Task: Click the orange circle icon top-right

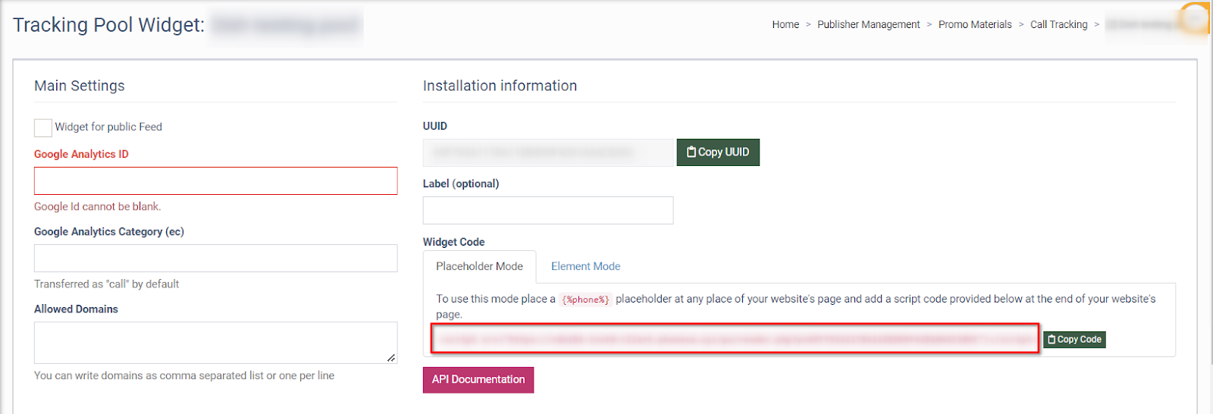Action: [1196, 18]
